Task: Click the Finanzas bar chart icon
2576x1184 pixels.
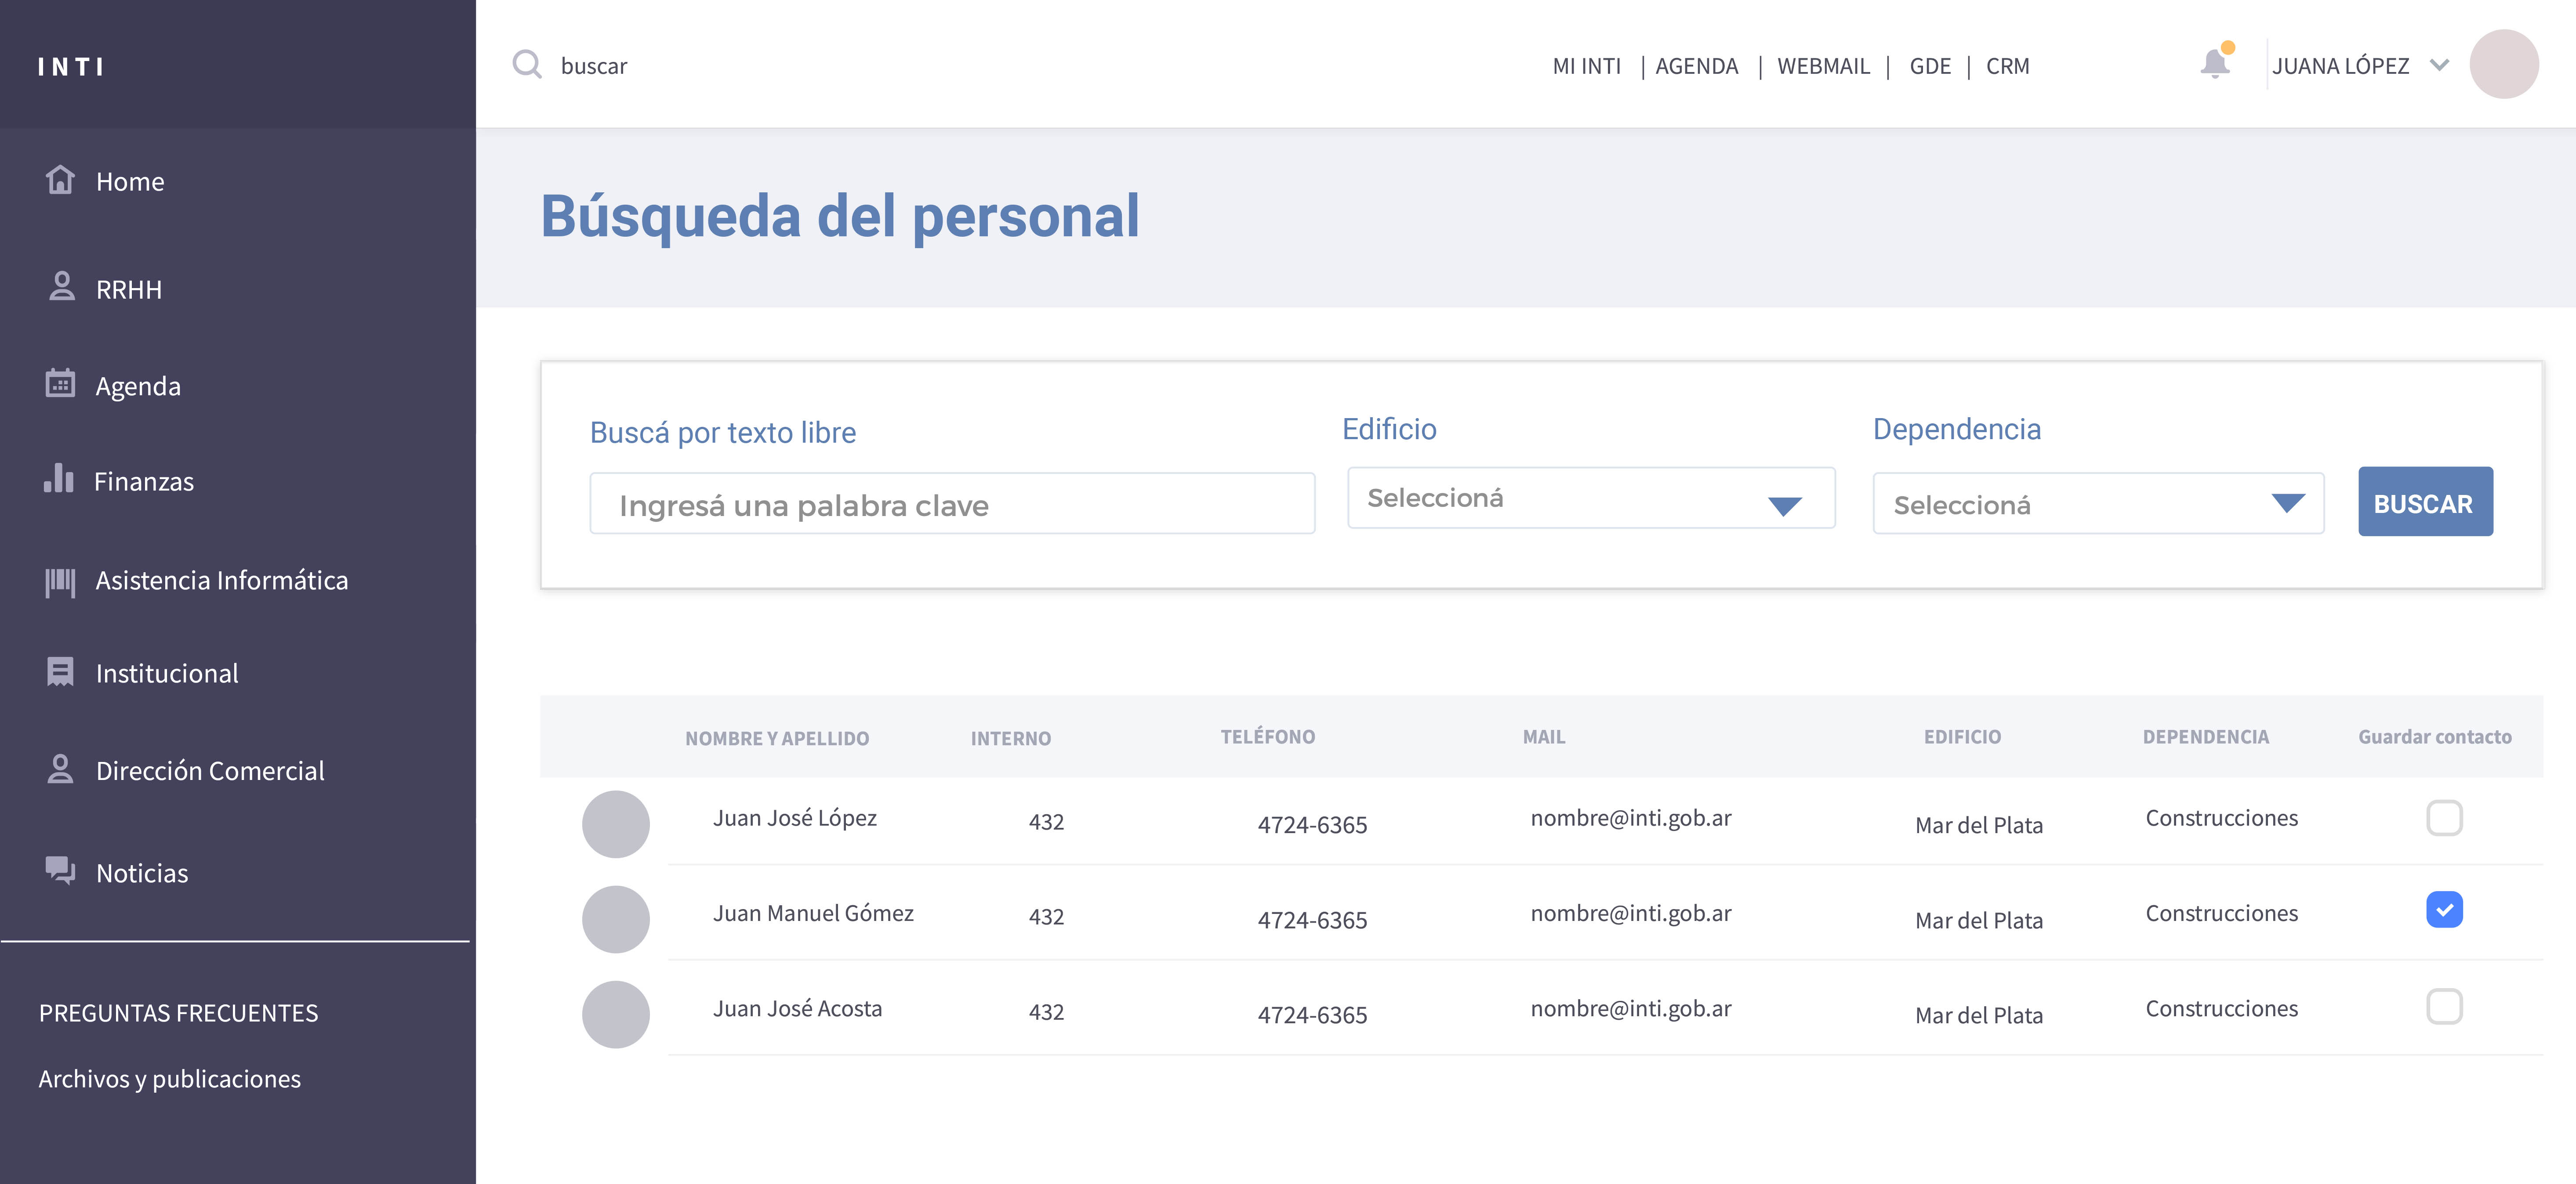Action: coord(59,479)
